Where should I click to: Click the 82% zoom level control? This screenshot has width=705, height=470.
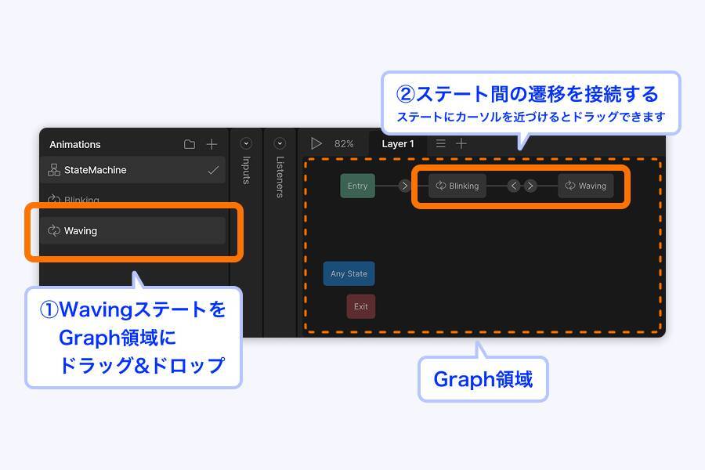click(345, 143)
